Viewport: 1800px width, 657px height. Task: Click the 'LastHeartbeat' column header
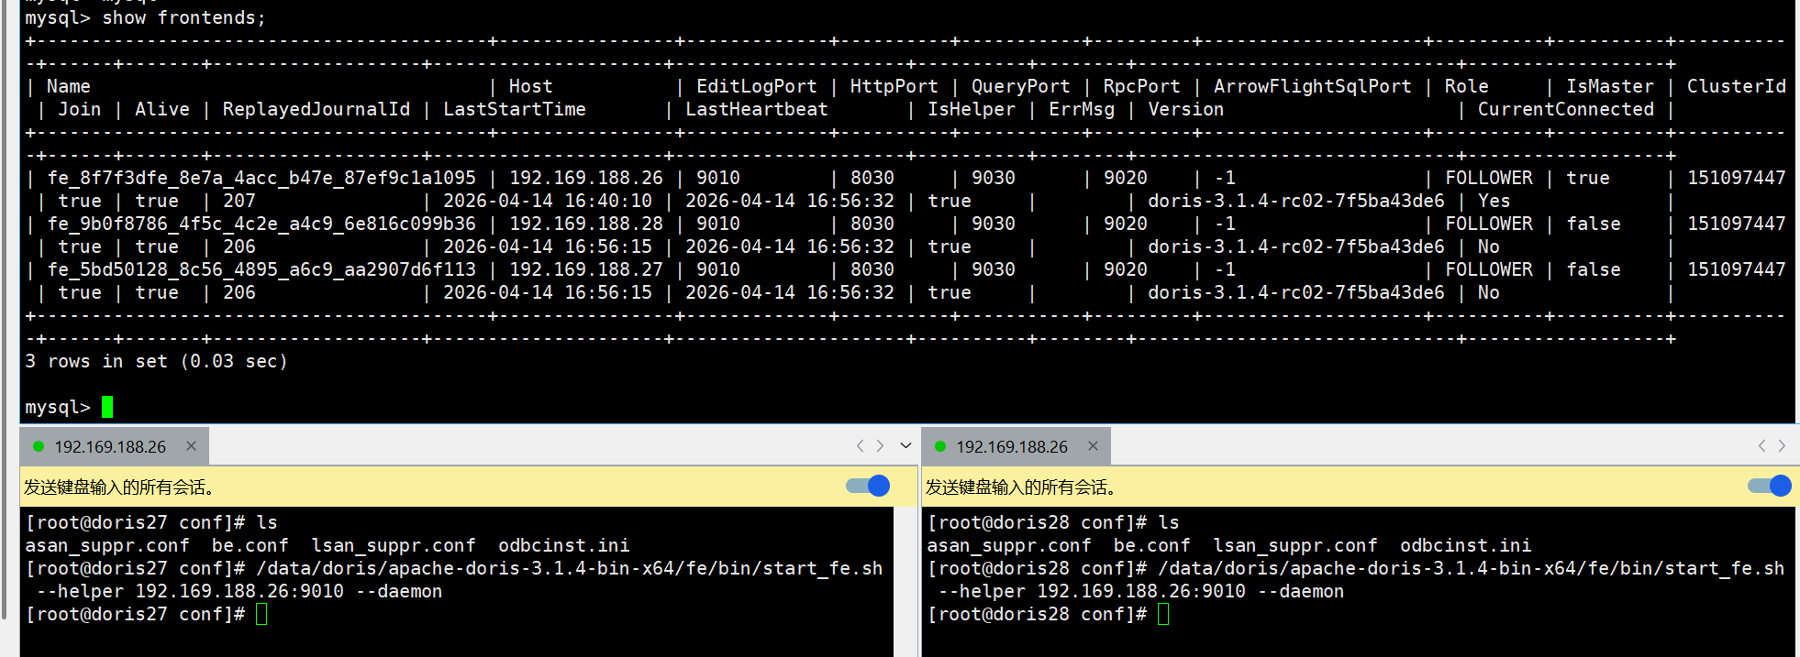click(757, 109)
